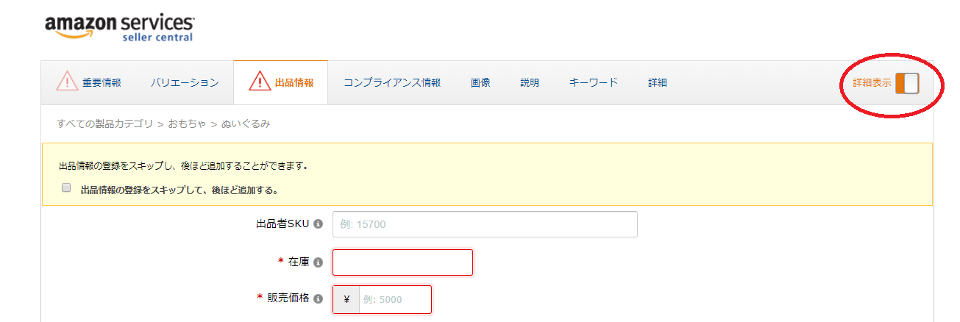Click すべての製品カテゴリ breadcrumb link

tap(104, 124)
